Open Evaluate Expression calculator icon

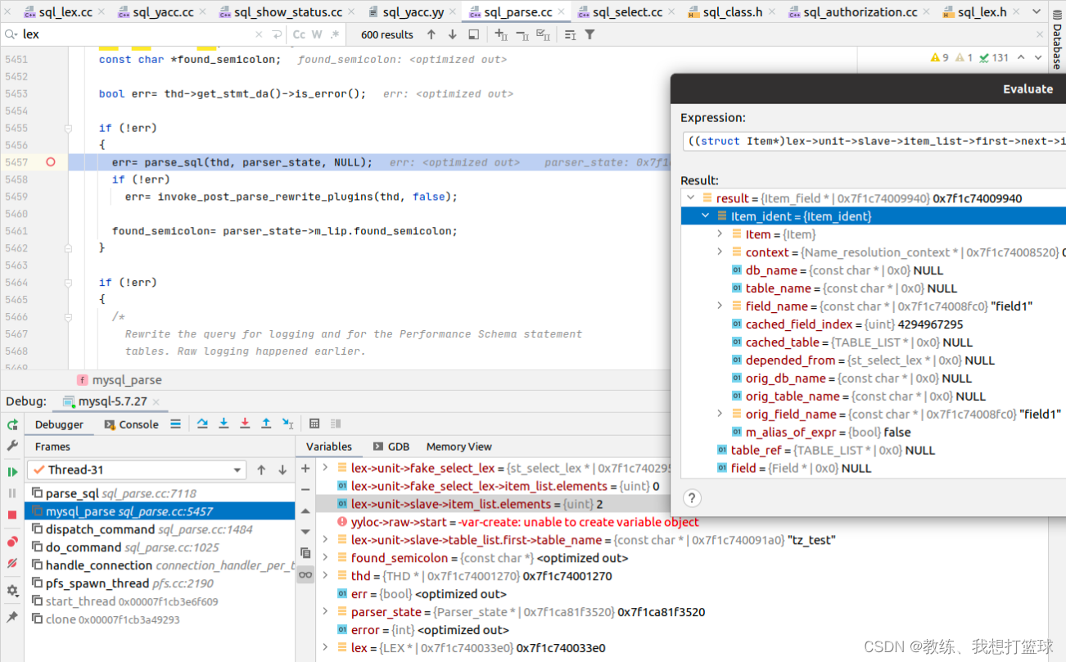point(314,424)
